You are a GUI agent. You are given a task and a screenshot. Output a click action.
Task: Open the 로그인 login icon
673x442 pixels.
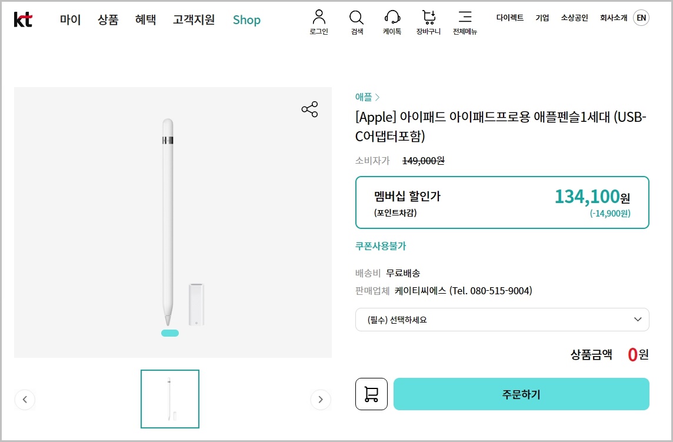coord(319,22)
